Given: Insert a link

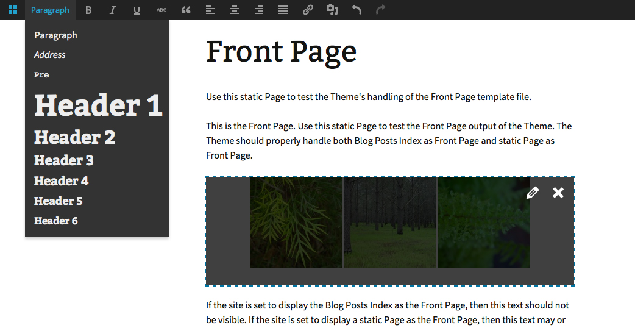Looking at the screenshot, I should coord(308,10).
